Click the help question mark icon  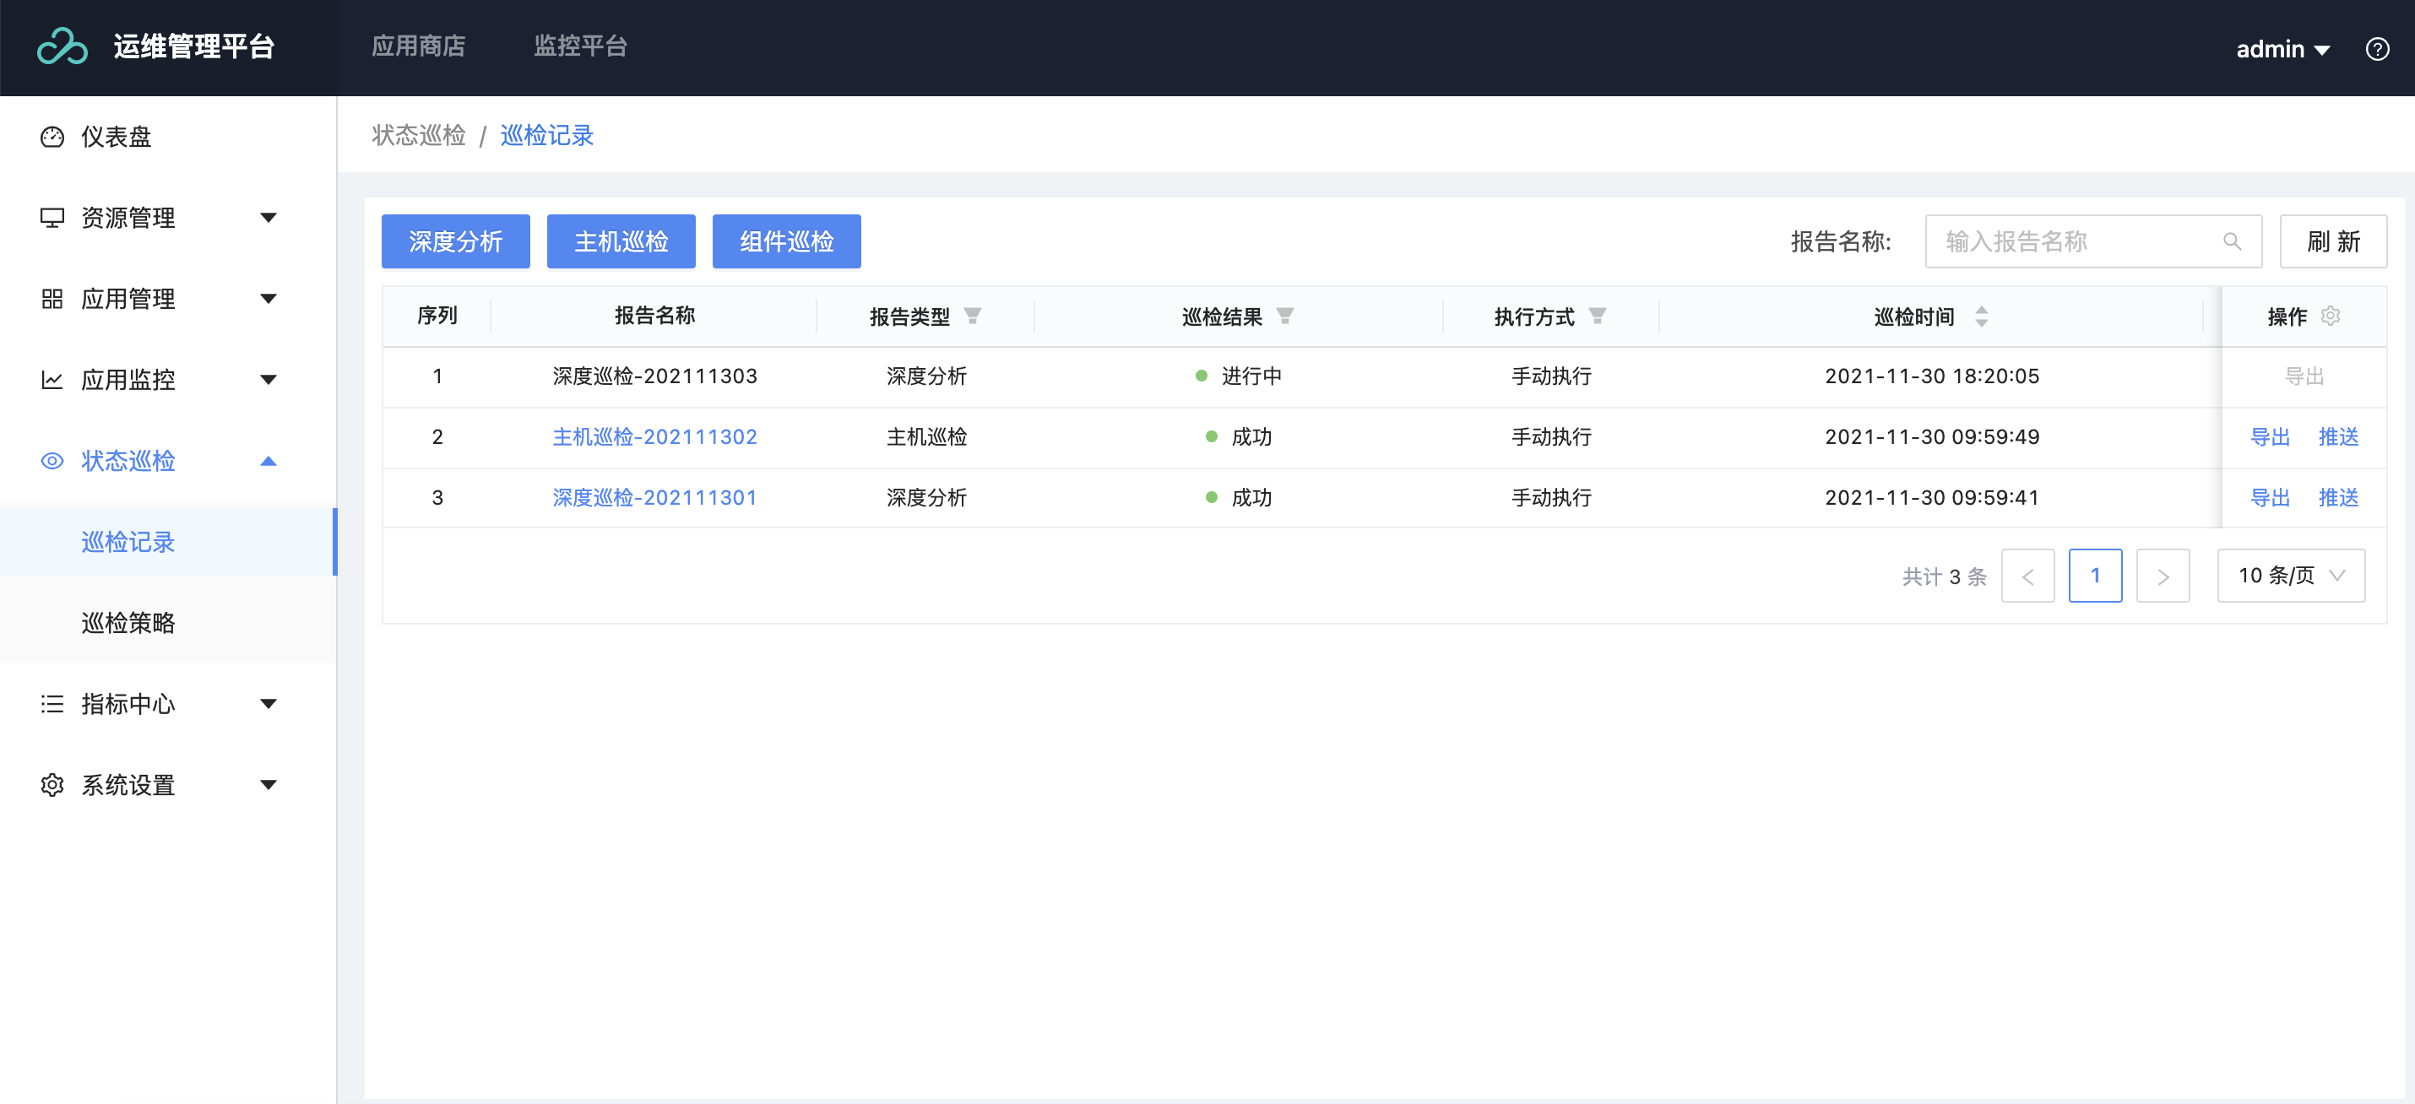pyautogui.click(x=2376, y=49)
